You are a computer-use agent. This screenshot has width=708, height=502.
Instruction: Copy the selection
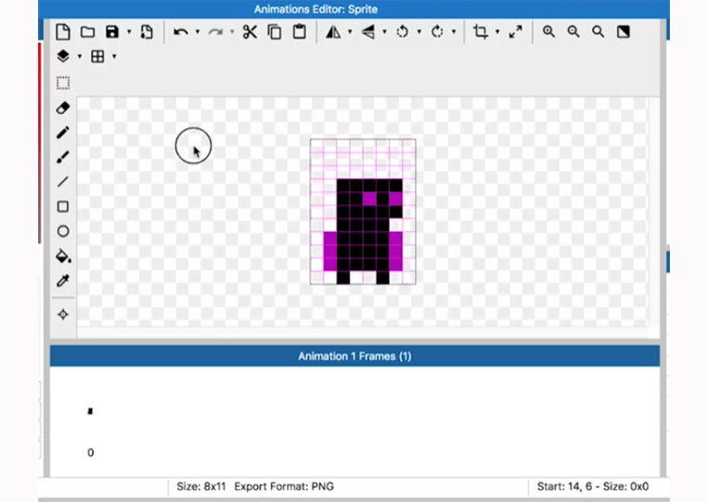coord(275,32)
